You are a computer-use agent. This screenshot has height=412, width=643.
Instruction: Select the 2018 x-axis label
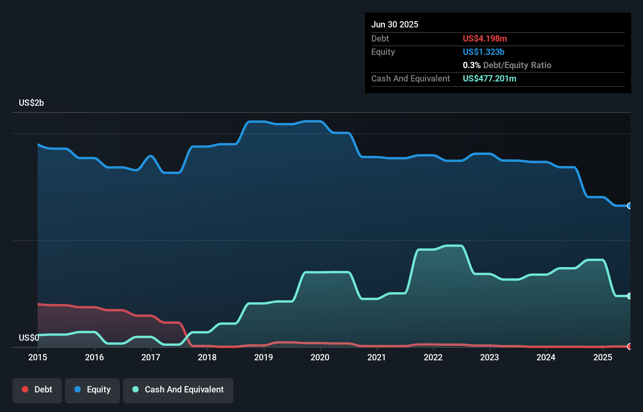point(207,357)
